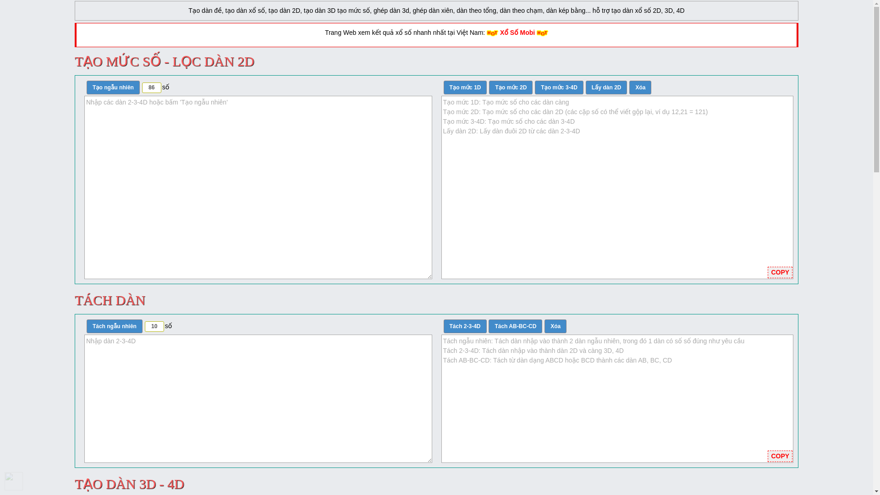The width and height of the screenshot is (880, 495).
Task: Click the small image icon at the bottom-left corner
Action: (14, 481)
